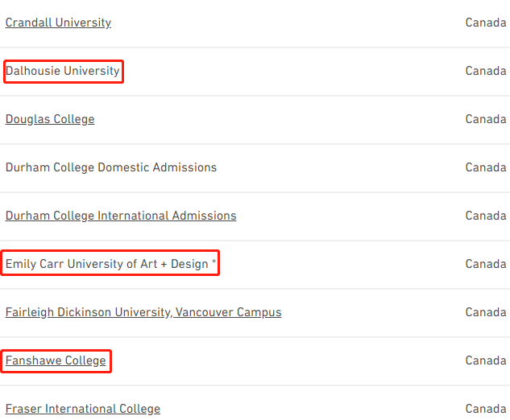Open the Crandall University link
Image resolution: width=510 pixels, height=420 pixels.
click(58, 23)
